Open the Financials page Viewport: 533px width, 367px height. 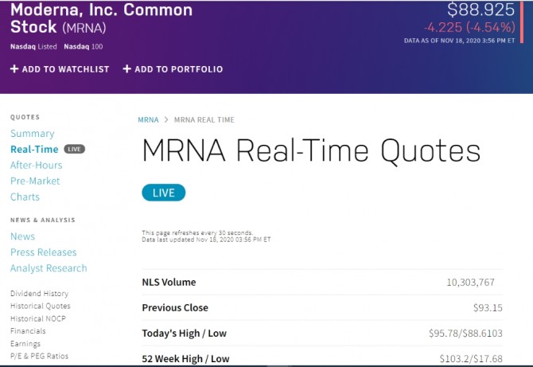tap(28, 331)
